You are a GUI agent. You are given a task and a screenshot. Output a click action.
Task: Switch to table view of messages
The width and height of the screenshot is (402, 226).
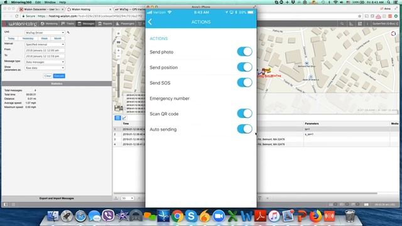point(117,118)
